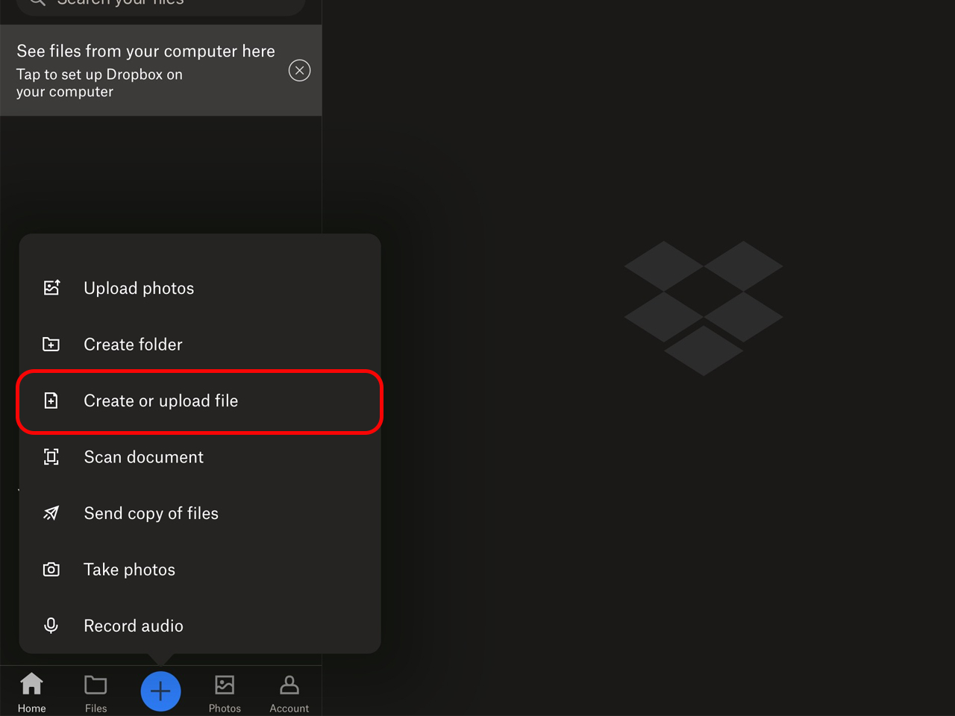This screenshot has width=955, height=716.
Task: Click the Create folder icon
Action: [51, 344]
